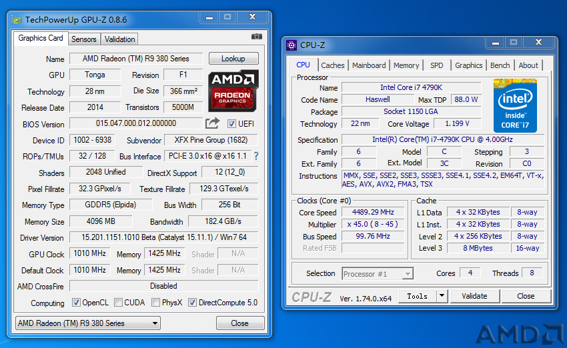Minimize the CPU-Z window
Image resolution: width=567 pixels, height=348 pixels.
496,43
